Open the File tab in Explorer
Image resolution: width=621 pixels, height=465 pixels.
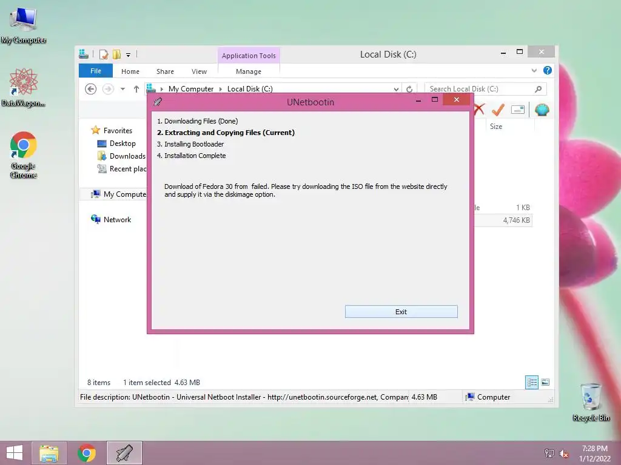click(x=95, y=71)
